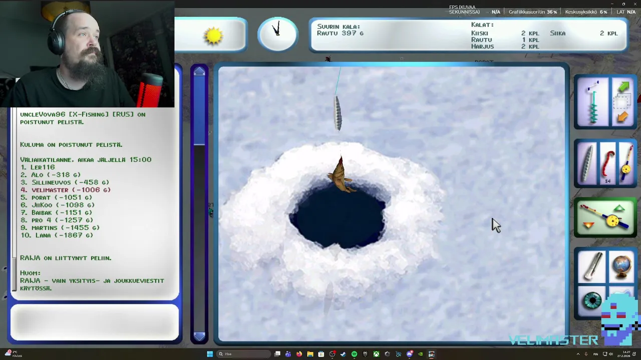Select player Ler116 in standings
641x360 pixels.
pos(38,167)
